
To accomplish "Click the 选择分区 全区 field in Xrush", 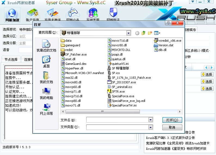I will (x=26, y=37).
